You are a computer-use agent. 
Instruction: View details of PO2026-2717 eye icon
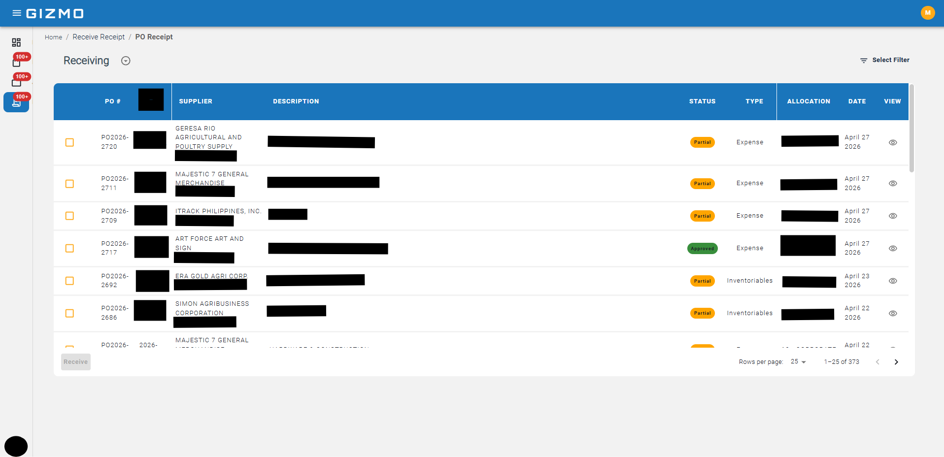[x=892, y=248]
